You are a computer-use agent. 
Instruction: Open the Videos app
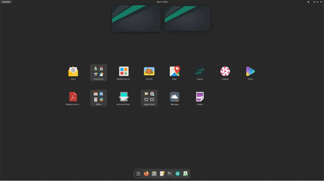pos(250,71)
